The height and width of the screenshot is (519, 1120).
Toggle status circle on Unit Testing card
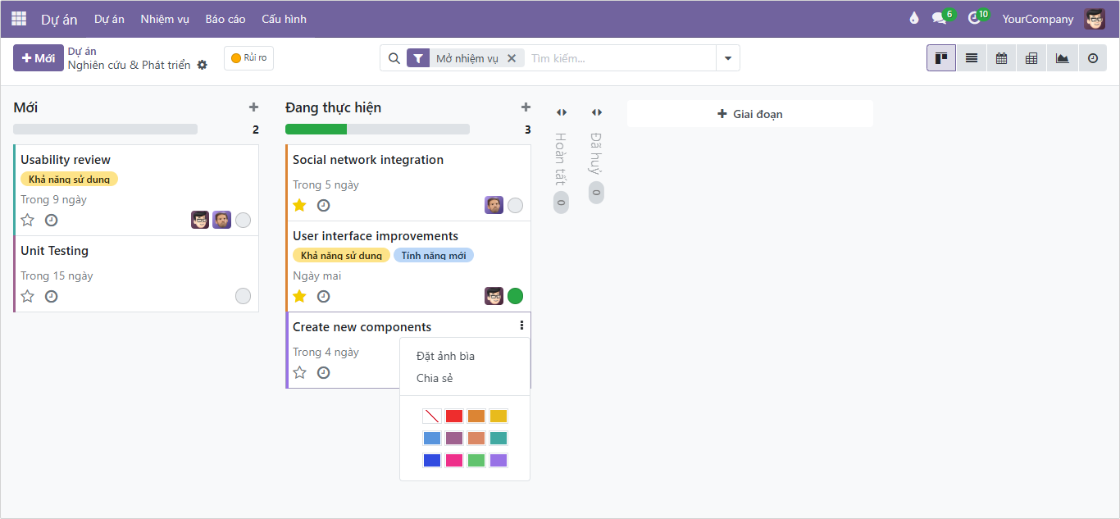click(x=243, y=296)
